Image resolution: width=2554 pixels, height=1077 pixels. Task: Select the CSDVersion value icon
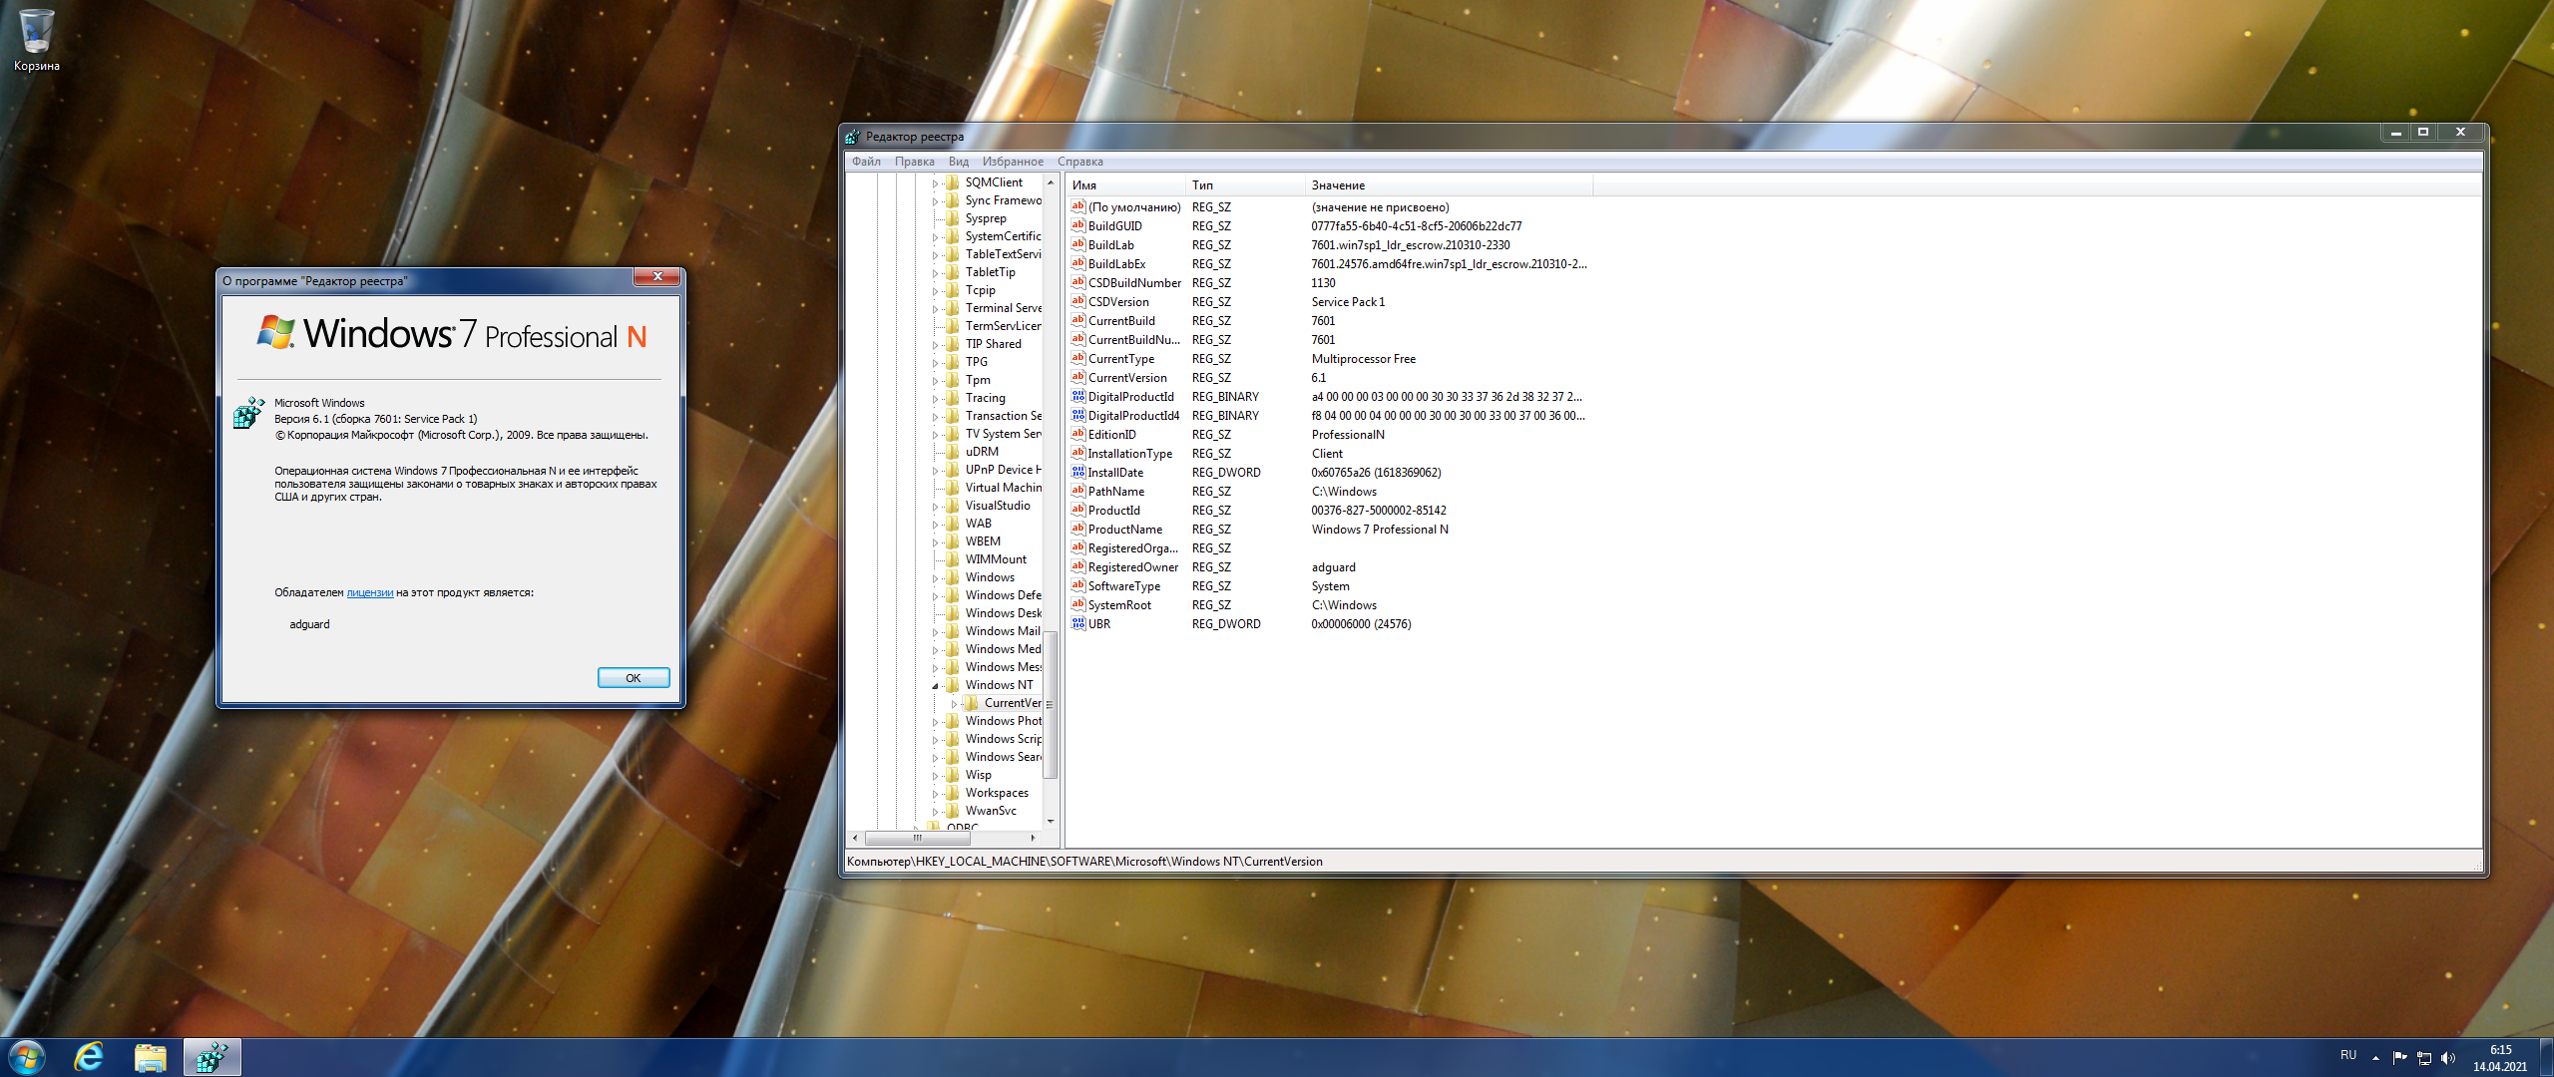(1077, 302)
